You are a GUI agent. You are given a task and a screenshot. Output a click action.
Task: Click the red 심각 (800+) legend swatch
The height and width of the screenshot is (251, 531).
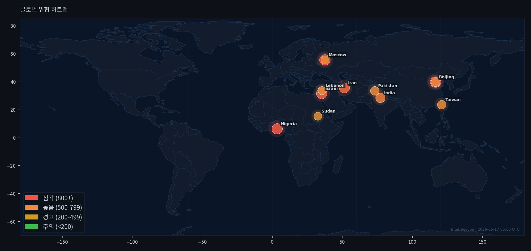tap(32, 198)
